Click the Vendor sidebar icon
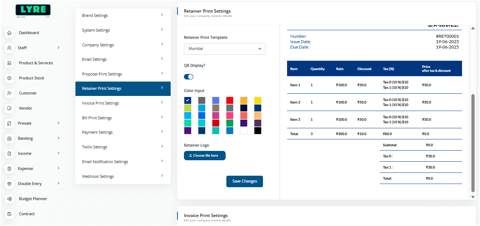 coord(9,108)
